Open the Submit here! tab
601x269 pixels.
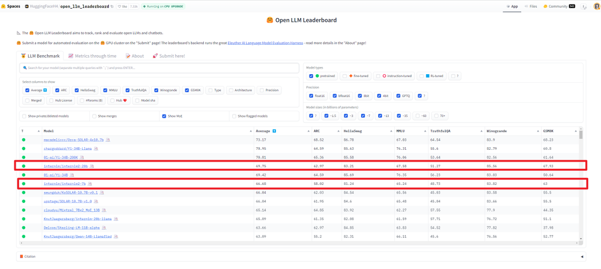pos(169,56)
